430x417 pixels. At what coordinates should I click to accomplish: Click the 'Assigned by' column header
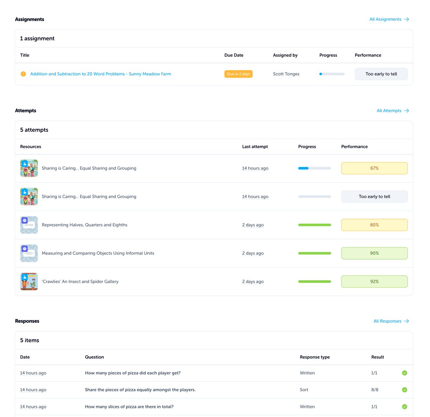(x=285, y=55)
